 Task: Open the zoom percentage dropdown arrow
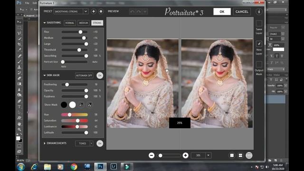[x=209, y=155]
